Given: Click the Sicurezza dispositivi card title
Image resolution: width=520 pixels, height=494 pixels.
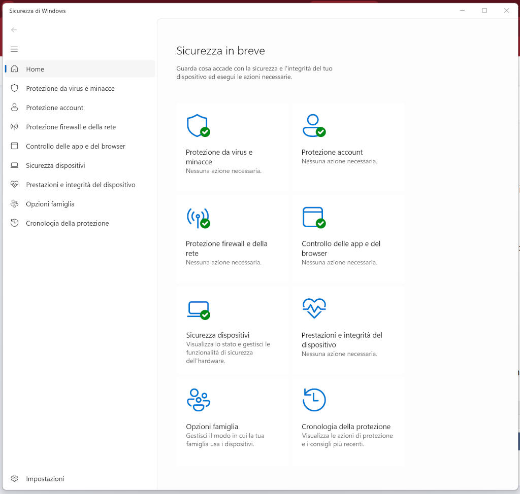Looking at the screenshot, I should click(x=217, y=335).
